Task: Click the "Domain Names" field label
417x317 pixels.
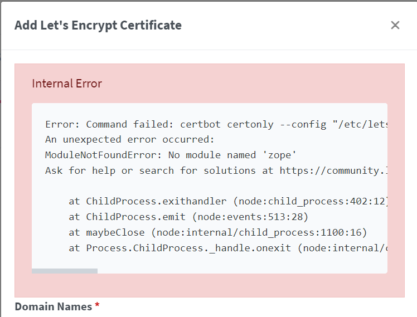Action: pyautogui.click(x=53, y=306)
